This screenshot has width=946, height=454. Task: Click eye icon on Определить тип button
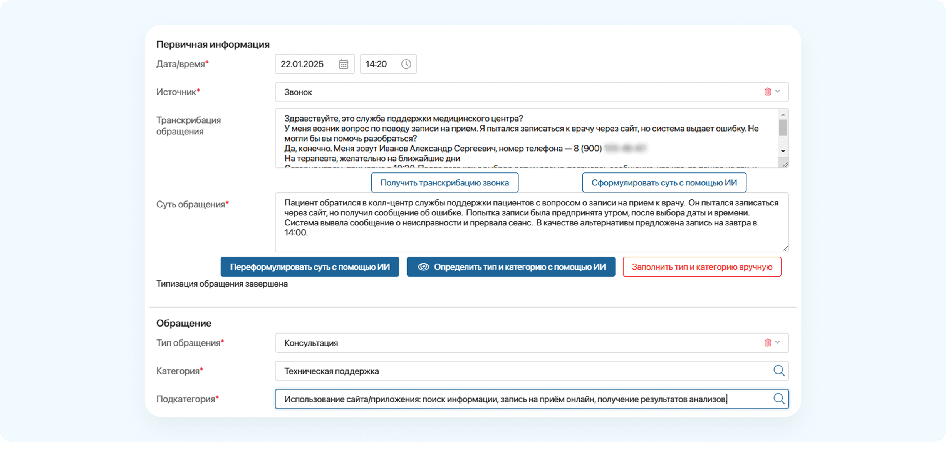coord(423,267)
